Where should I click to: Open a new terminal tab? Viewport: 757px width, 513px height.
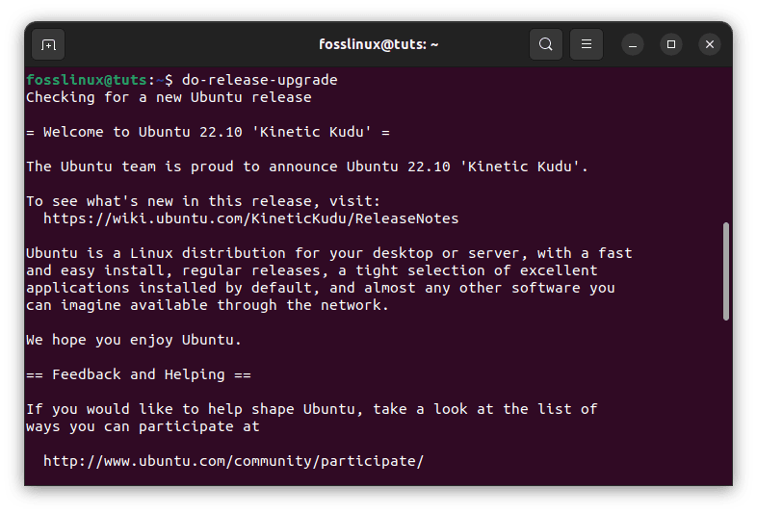click(48, 45)
